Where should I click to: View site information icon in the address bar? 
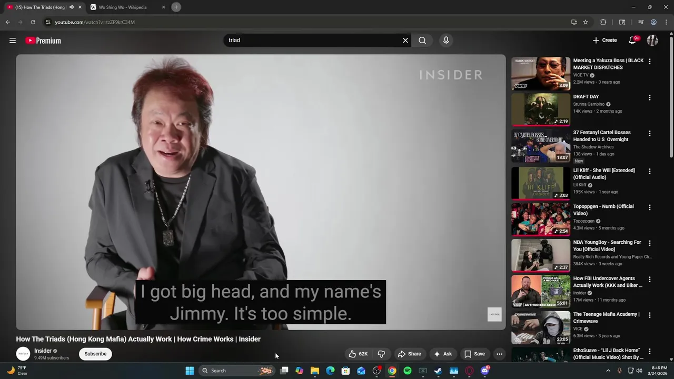click(x=48, y=22)
